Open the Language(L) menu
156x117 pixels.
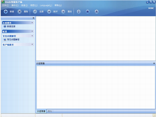[46, 5]
